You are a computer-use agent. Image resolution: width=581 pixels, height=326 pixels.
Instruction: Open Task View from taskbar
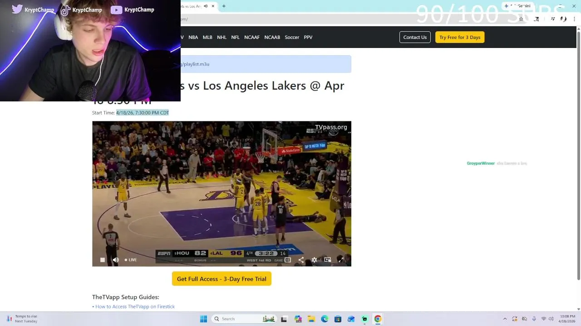pos(284,319)
